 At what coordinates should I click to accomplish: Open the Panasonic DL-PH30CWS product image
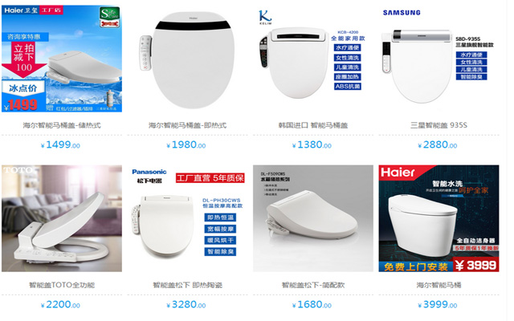pos(187,218)
